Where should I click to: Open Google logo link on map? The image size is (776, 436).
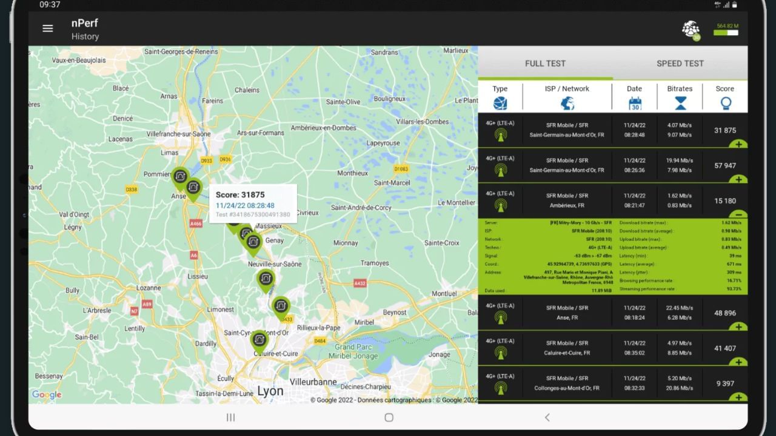[47, 395]
